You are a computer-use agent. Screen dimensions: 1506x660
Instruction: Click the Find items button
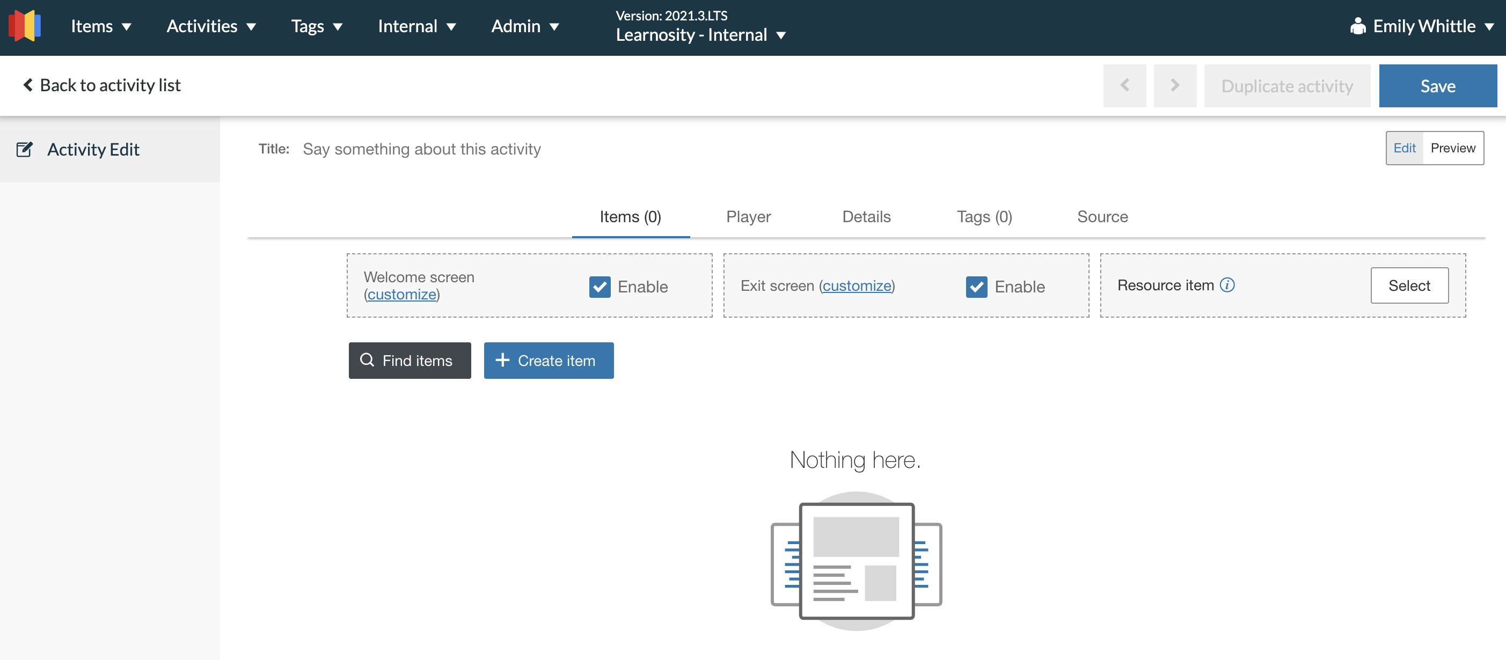[x=410, y=360]
